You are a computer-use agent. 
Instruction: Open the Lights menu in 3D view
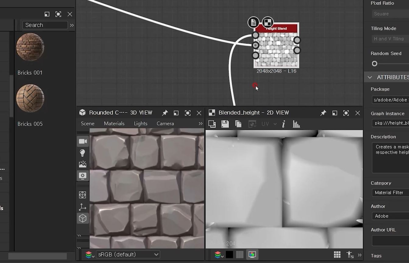(140, 124)
